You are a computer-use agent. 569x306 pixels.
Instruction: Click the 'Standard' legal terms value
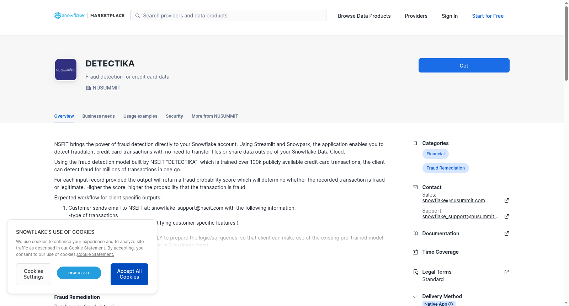(433, 279)
